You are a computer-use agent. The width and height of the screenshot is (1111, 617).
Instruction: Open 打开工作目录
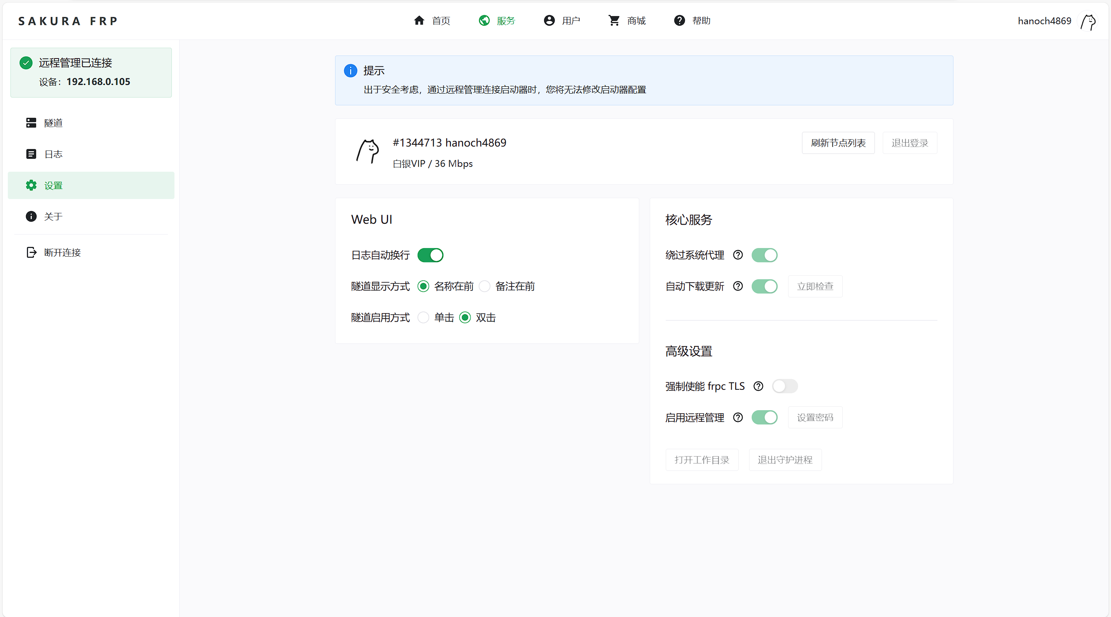702,460
